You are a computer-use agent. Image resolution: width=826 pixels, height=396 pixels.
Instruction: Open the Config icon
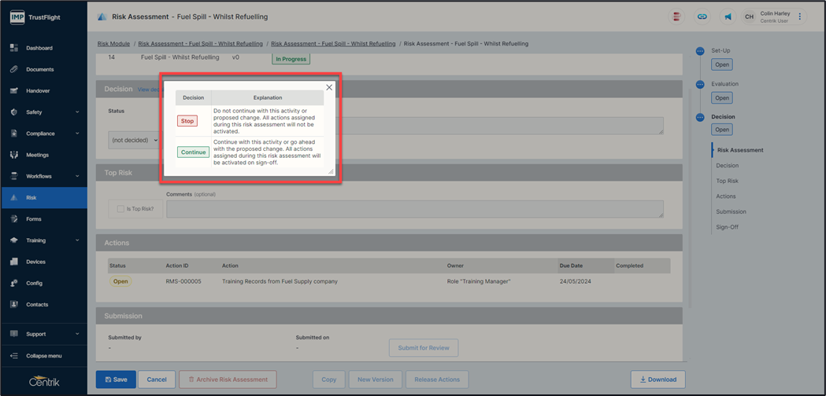click(14, 283)
